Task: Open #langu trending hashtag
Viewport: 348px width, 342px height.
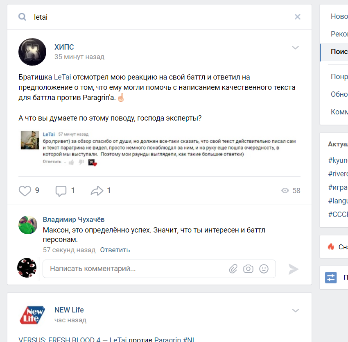Action: [x=338, y=201]
